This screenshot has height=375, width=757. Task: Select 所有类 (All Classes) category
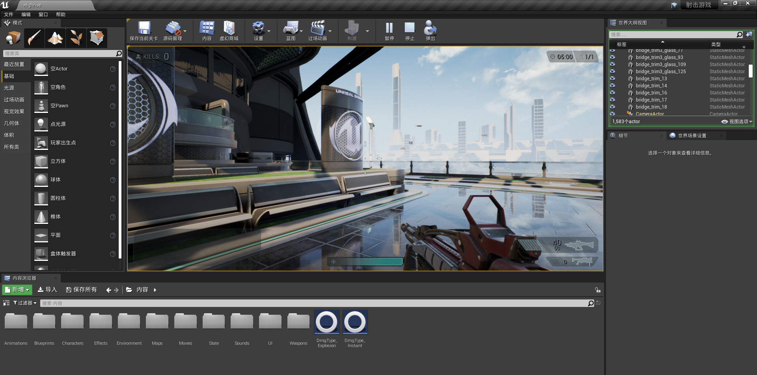[11, 147]
